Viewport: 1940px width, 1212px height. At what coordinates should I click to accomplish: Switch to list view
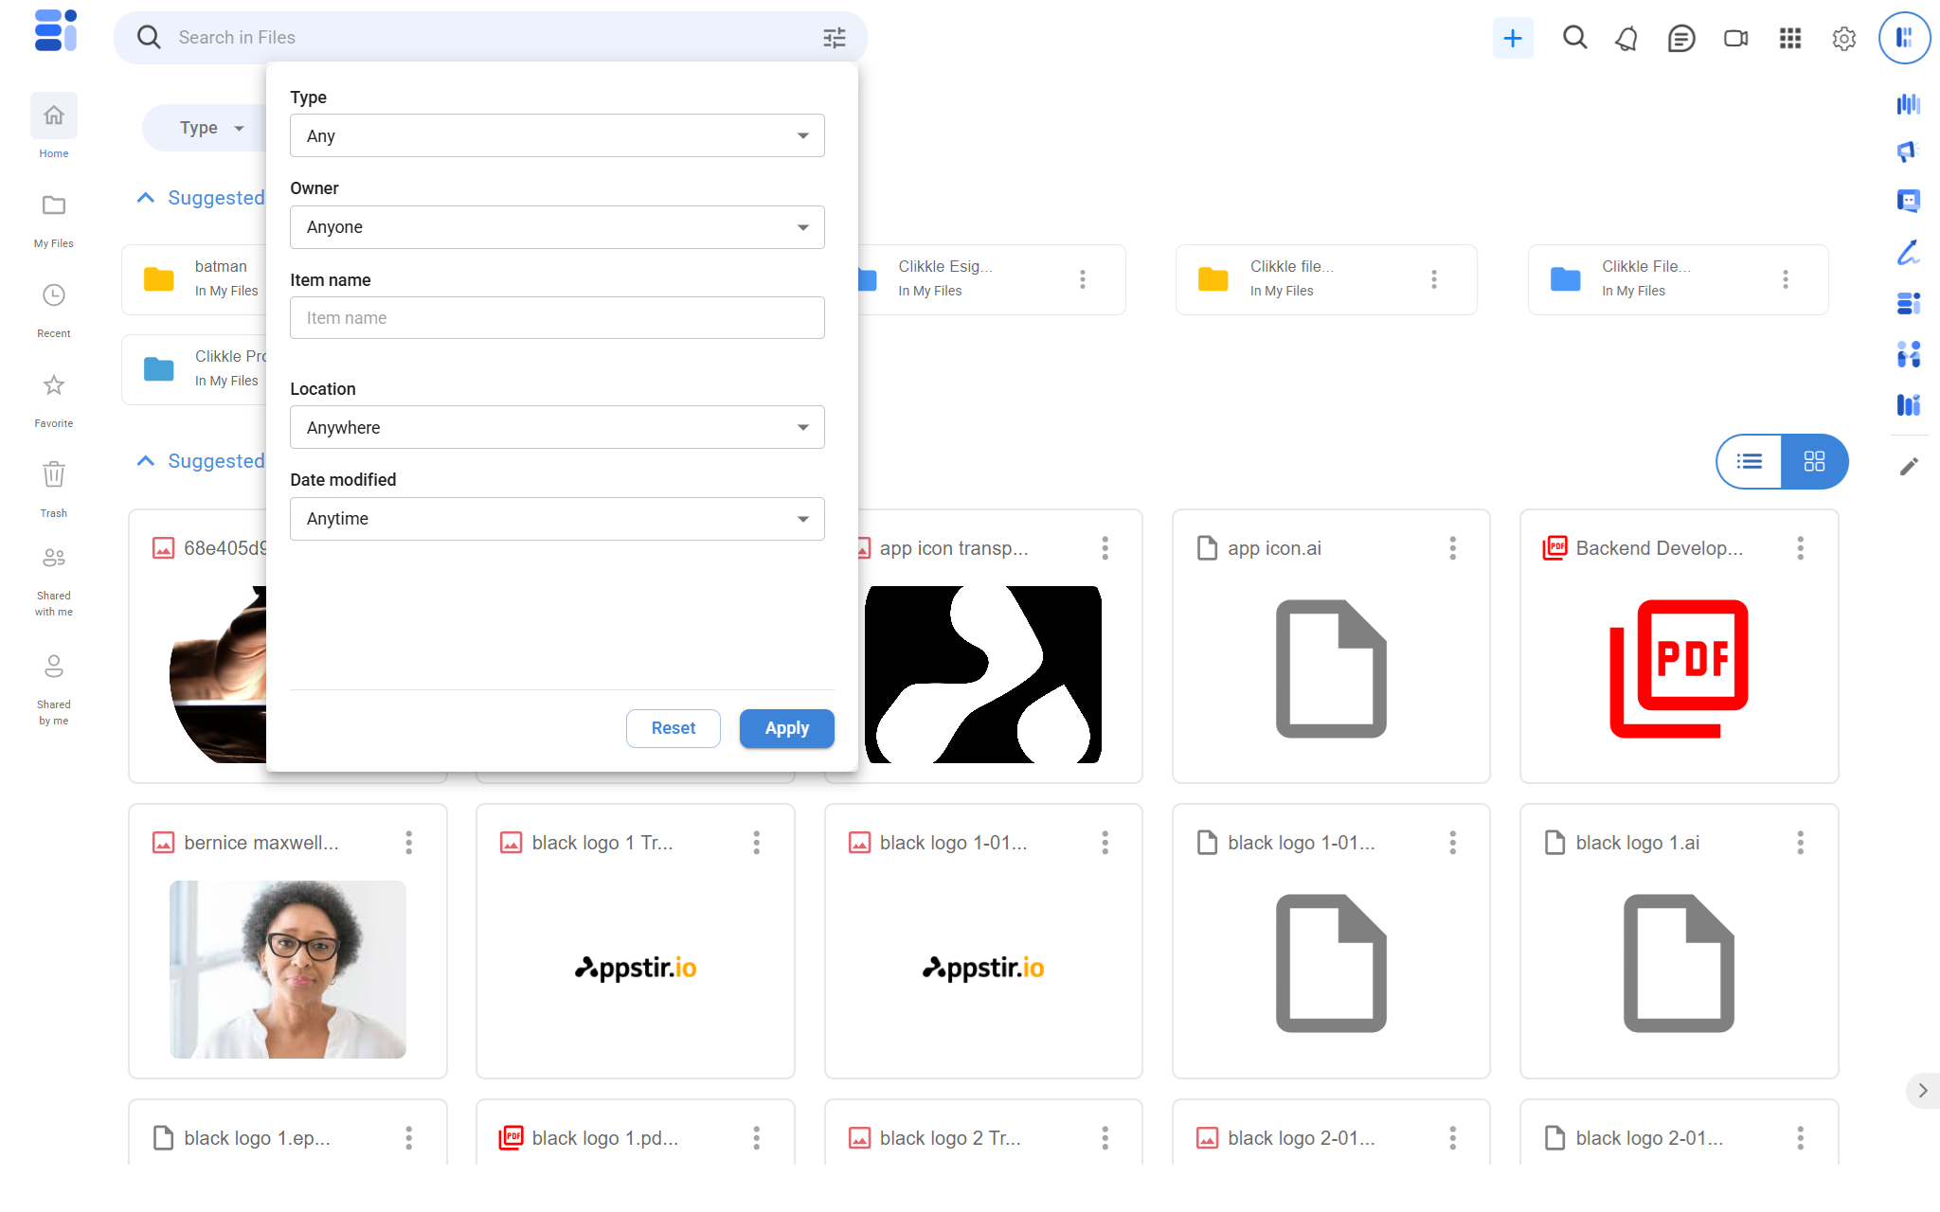[x=1750, y=461]
